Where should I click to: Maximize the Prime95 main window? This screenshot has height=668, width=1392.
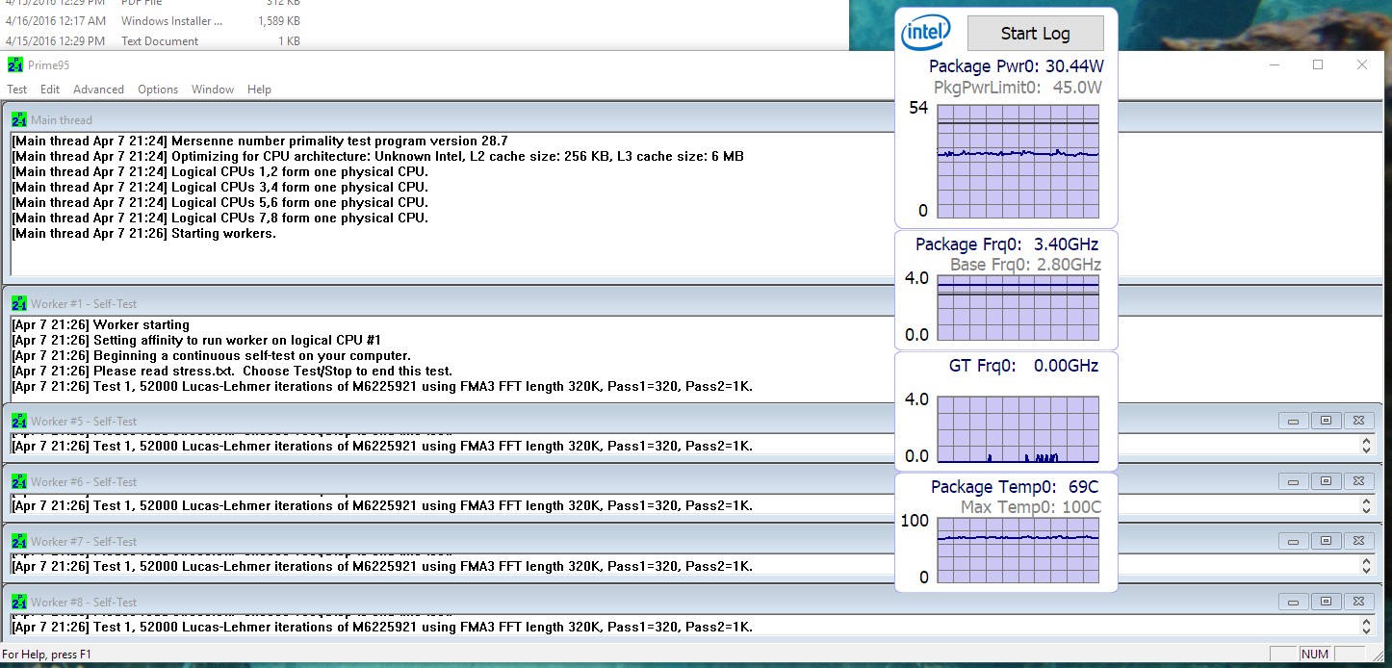(x=1318, y=64)
